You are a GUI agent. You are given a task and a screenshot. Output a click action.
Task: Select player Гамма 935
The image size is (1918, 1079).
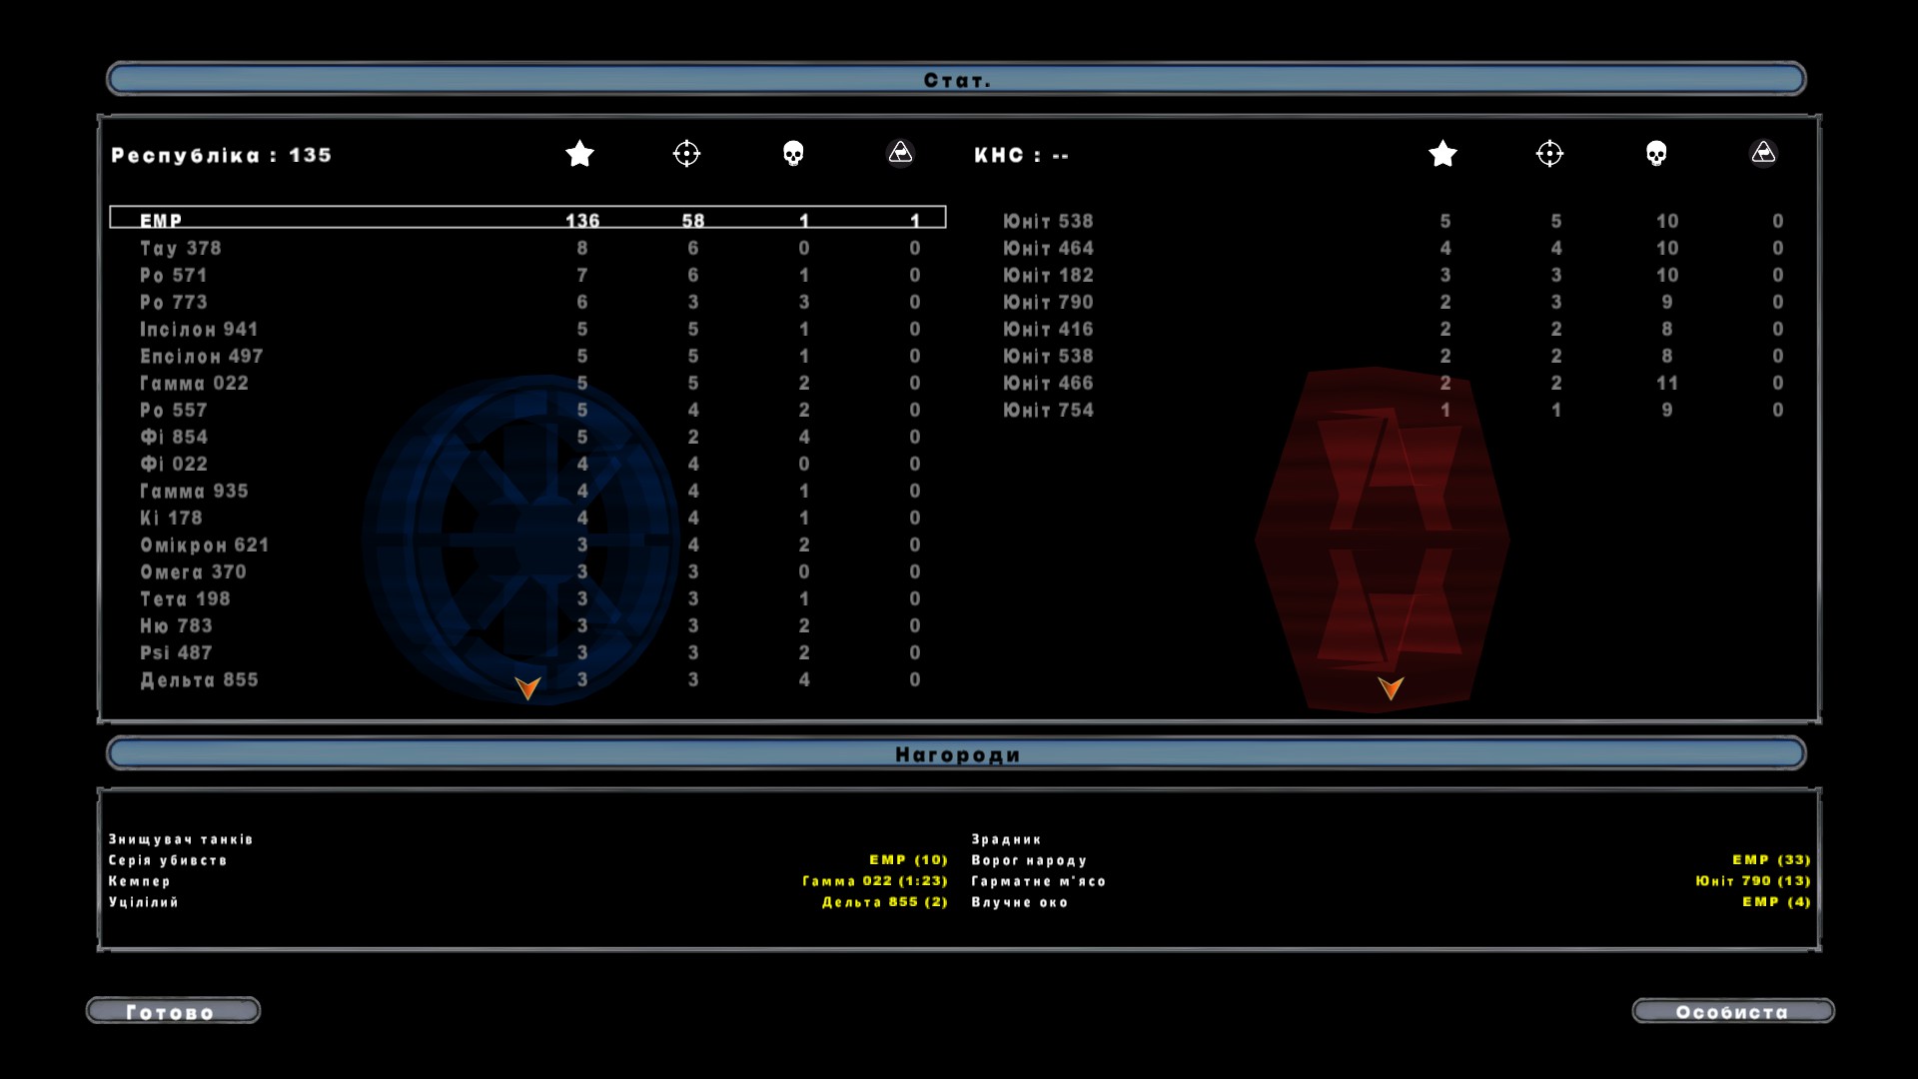[527, 491]
